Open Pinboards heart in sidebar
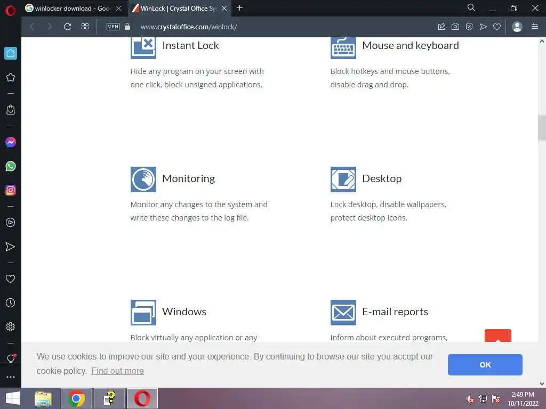 pyautogui.click(x=11, y=279)
